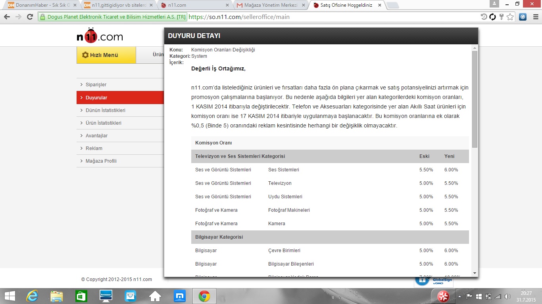Click the Komisyon Oranları Değişikliği subject text
Image resolution: width=542 pixels, height=304 pixels.
pyautogui.click(x=223, y=50)
